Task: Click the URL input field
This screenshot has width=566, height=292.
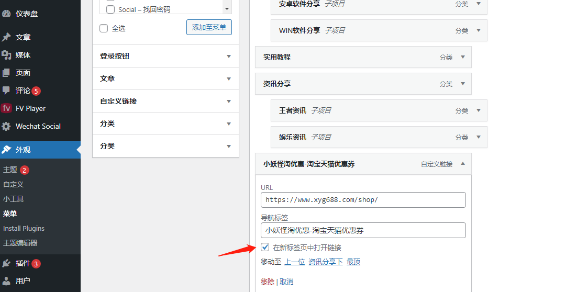Action: [x=363, y=200]
